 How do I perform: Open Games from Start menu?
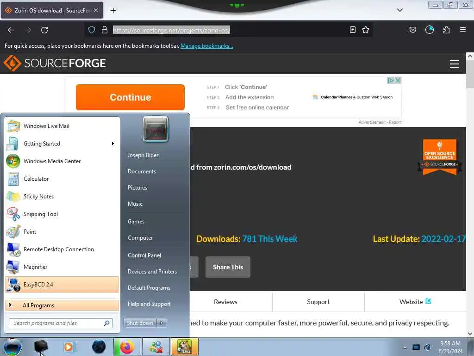tap(136, 221)
